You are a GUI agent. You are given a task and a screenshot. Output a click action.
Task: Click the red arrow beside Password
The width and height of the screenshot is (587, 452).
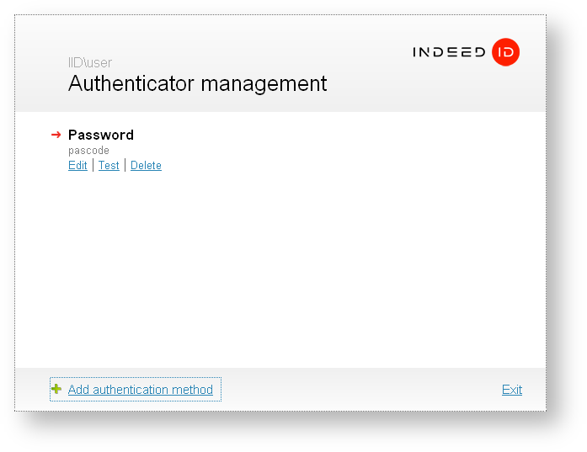tap(56, 135)
